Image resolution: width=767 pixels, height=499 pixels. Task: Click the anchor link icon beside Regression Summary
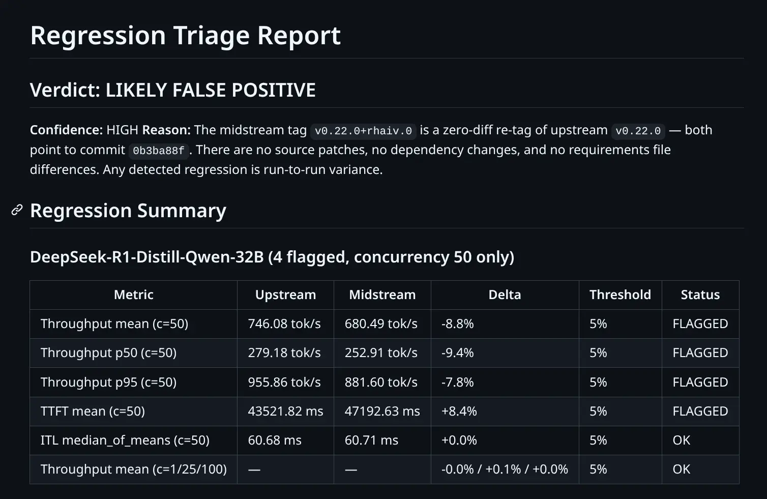(17, 210)
